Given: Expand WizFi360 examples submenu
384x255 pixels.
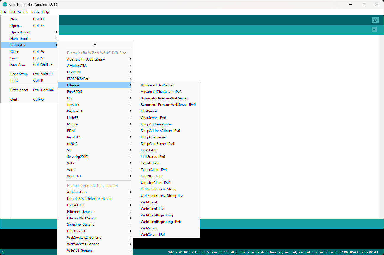Looking at the screenshot, I should pyautogui.click(x=95, y=176).
